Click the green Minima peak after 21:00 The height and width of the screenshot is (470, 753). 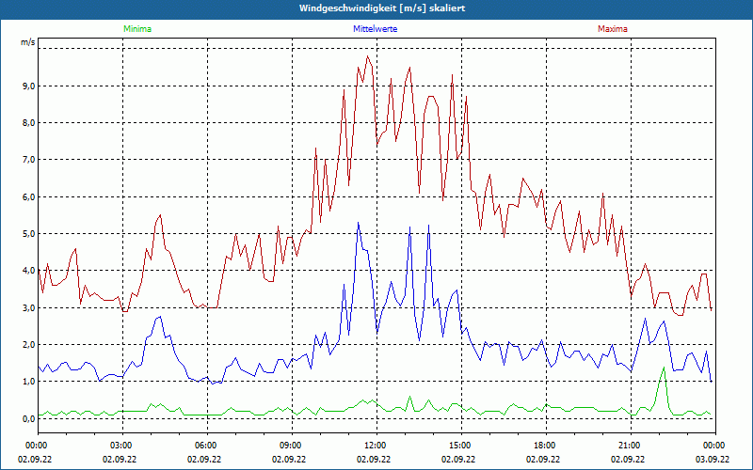coord(663,368)
